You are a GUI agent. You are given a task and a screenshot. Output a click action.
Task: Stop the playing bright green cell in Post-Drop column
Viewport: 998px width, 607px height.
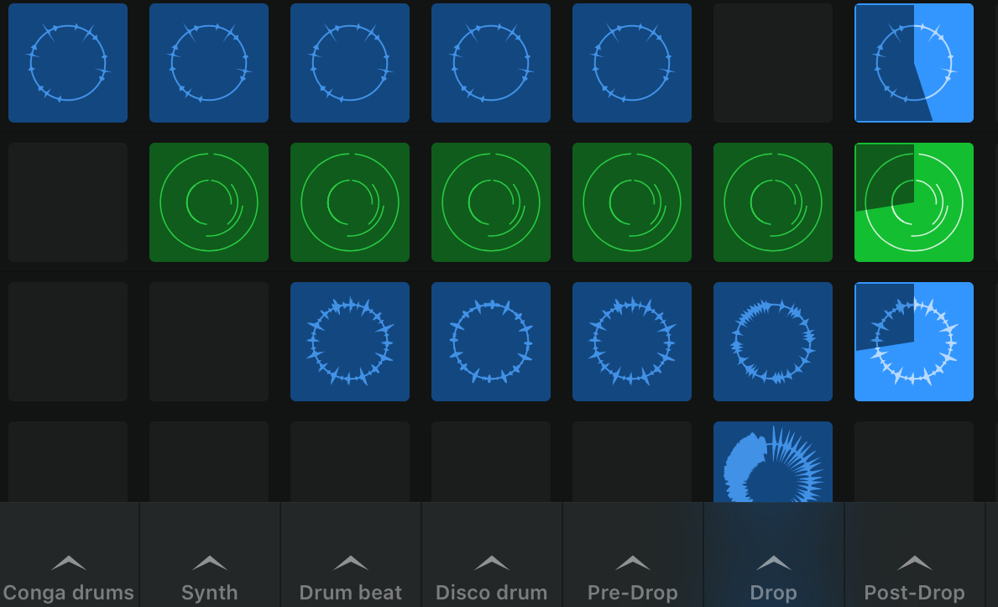pos(914,202)
